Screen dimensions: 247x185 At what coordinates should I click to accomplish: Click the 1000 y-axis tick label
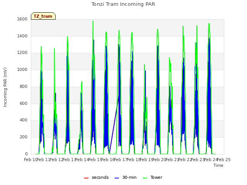[x=22, y=69]
